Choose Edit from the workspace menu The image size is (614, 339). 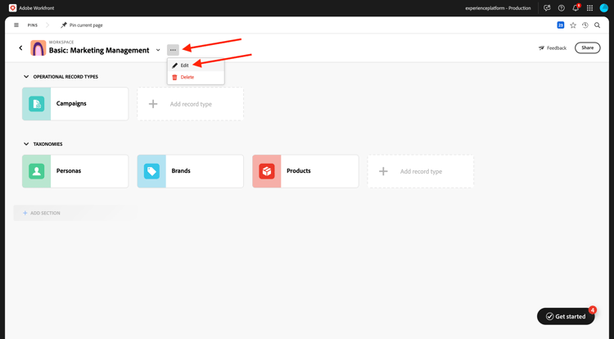coord(196,66)
